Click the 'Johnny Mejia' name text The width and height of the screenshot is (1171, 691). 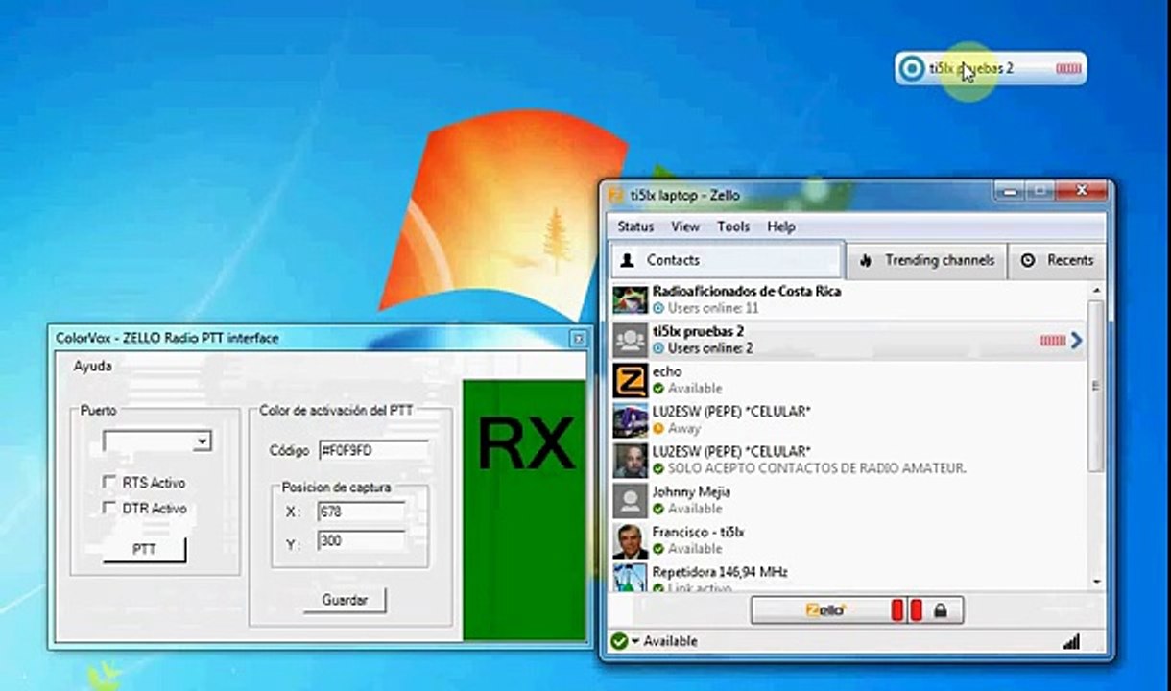(691, 491)
